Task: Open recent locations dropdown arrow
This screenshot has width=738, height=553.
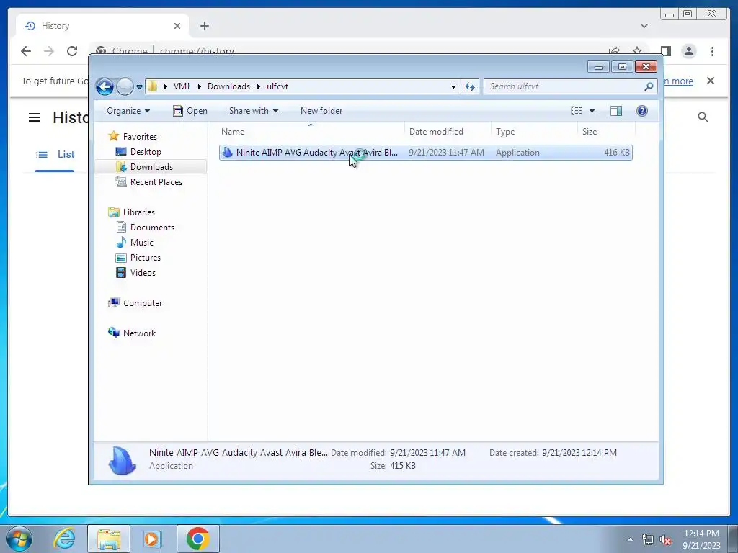Action: point(139,87)
